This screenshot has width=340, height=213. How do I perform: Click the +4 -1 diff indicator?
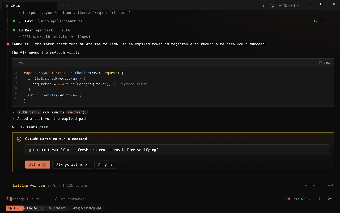pos(318,21)
